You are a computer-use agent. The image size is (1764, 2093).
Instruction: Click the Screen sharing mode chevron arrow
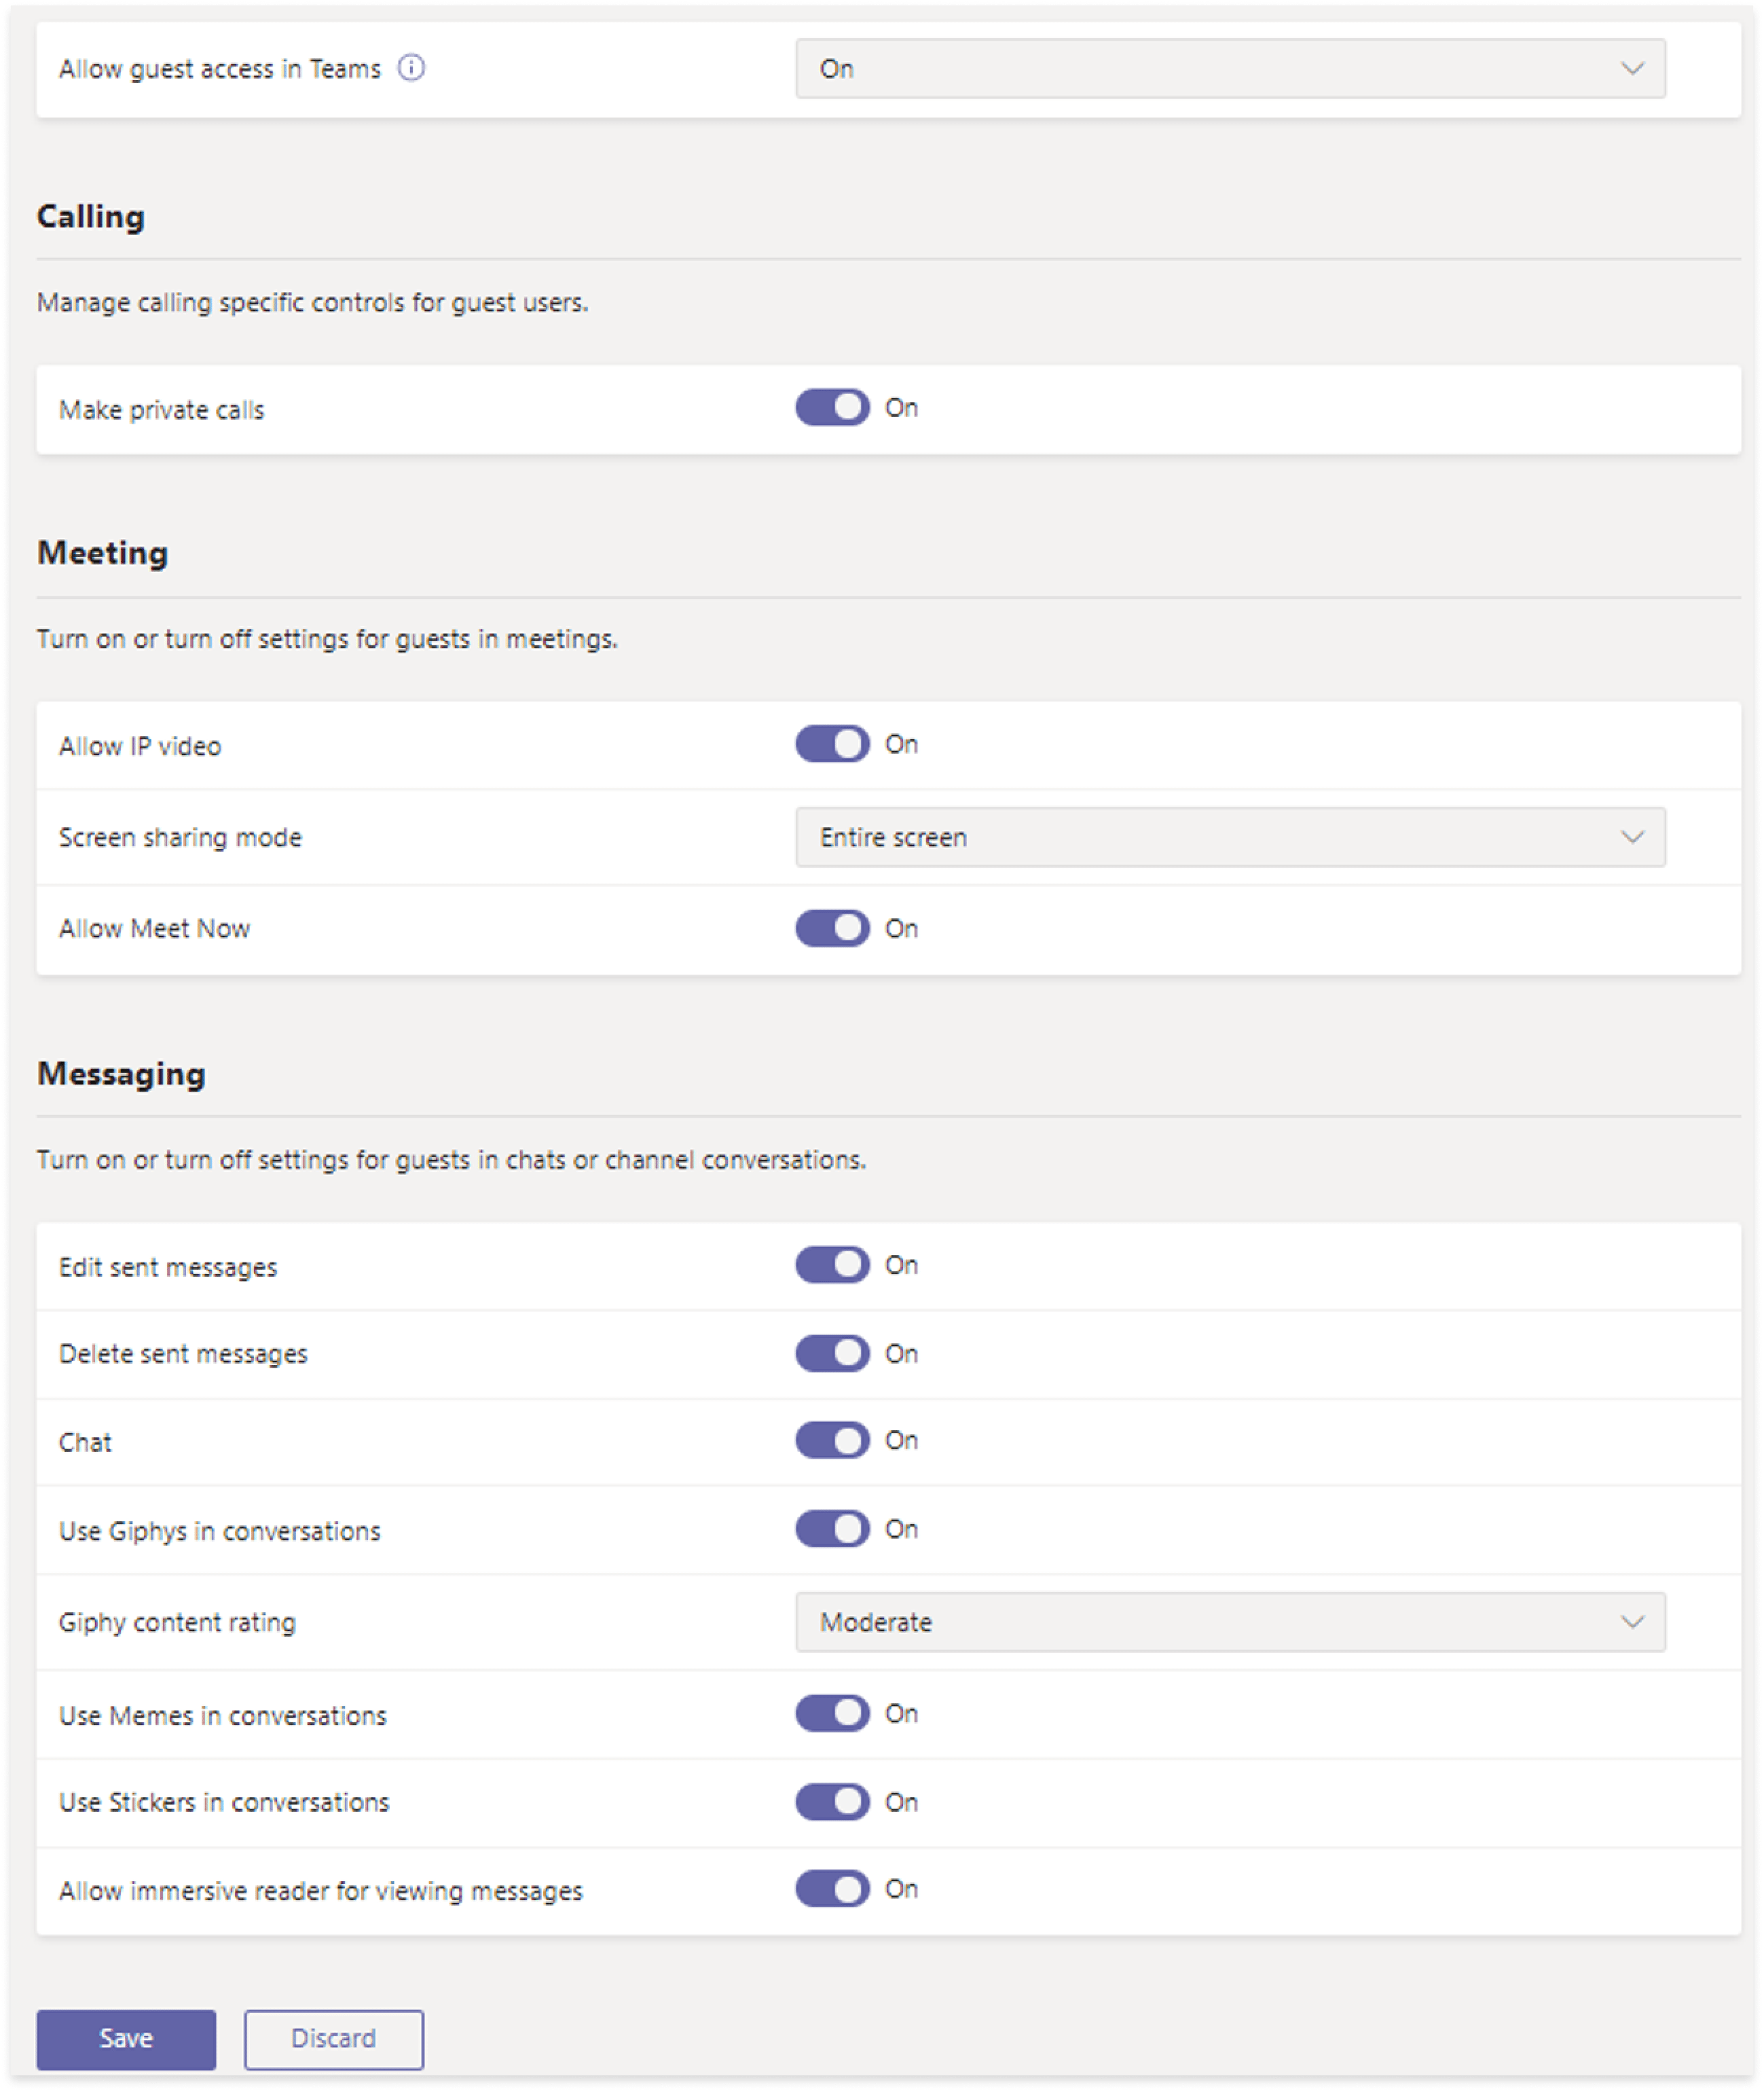pyautogui.click(x=1632, y=837)
